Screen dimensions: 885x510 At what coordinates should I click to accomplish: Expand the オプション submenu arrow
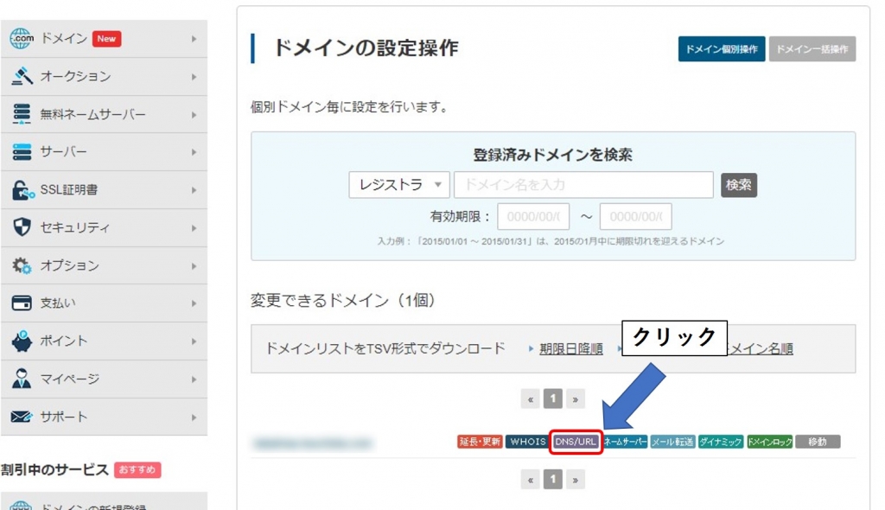194,266
